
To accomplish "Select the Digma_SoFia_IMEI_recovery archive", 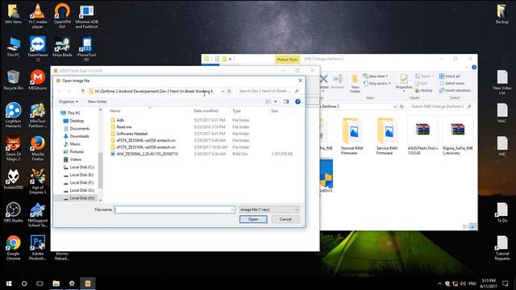I will [x=457, y=136].
